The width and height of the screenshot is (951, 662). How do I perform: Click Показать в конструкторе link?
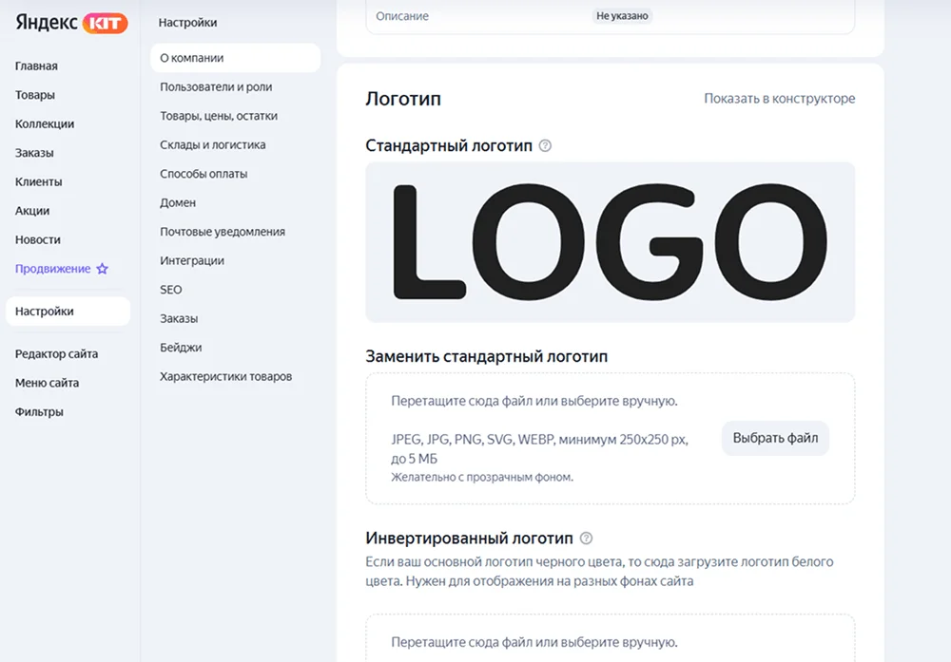pos(780,99)
